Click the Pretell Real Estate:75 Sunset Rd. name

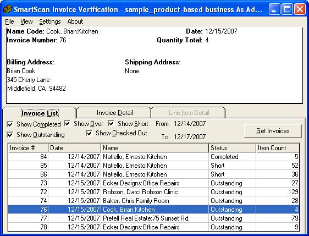[x=146, y=218]
